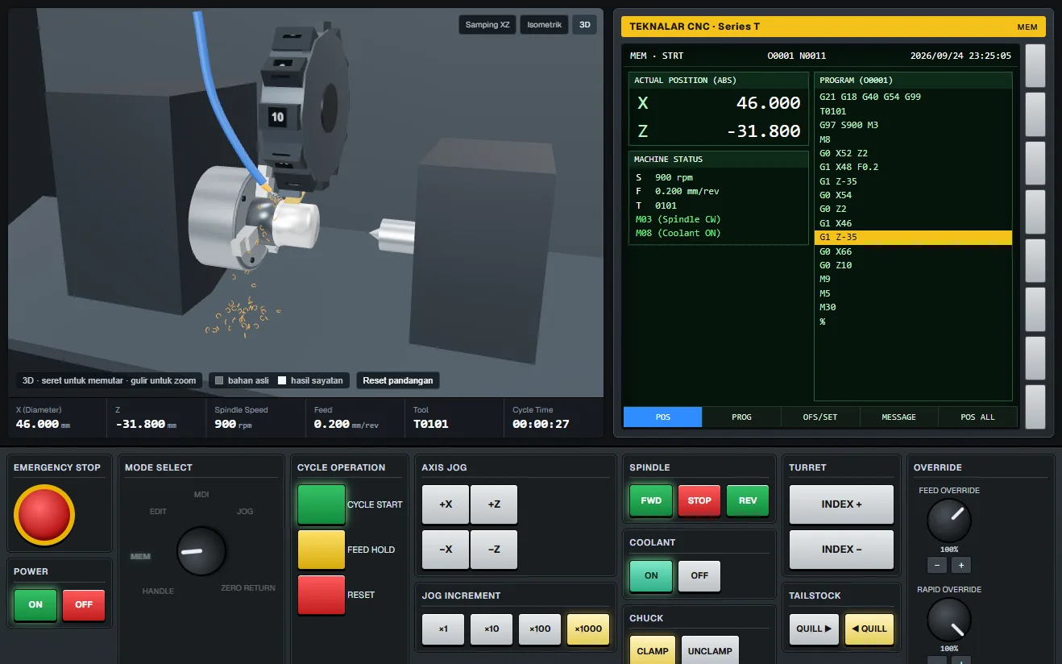Open the OFS/SET tab
The height and width of the screenshot is (664, 1062).
820,417
